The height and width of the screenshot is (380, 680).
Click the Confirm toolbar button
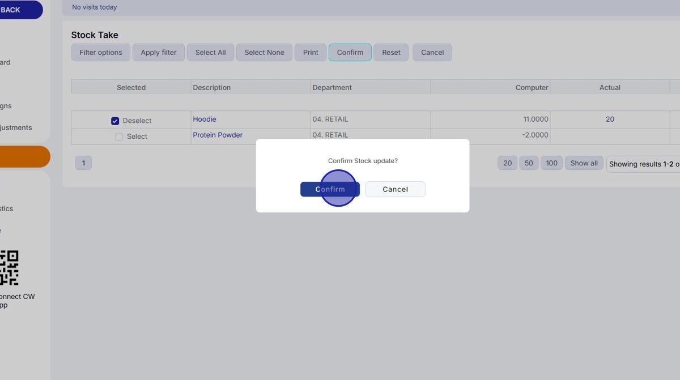(350, 52)
